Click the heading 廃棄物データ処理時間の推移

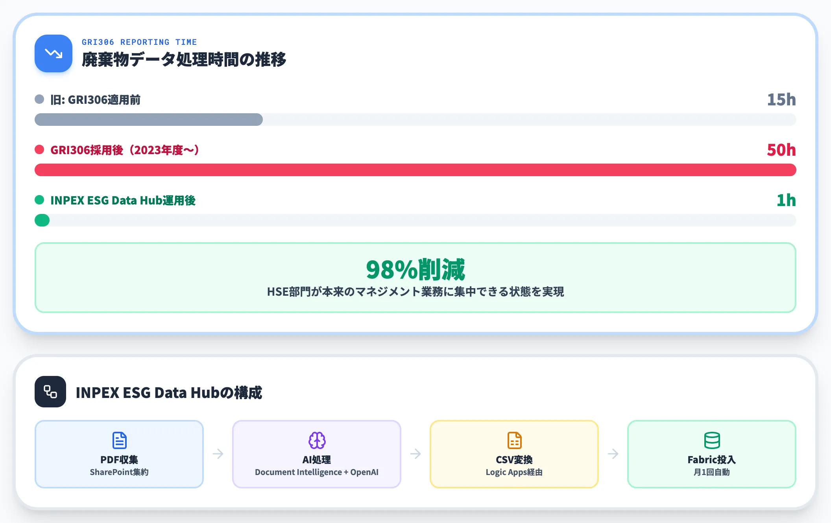(x=184, y=60)
